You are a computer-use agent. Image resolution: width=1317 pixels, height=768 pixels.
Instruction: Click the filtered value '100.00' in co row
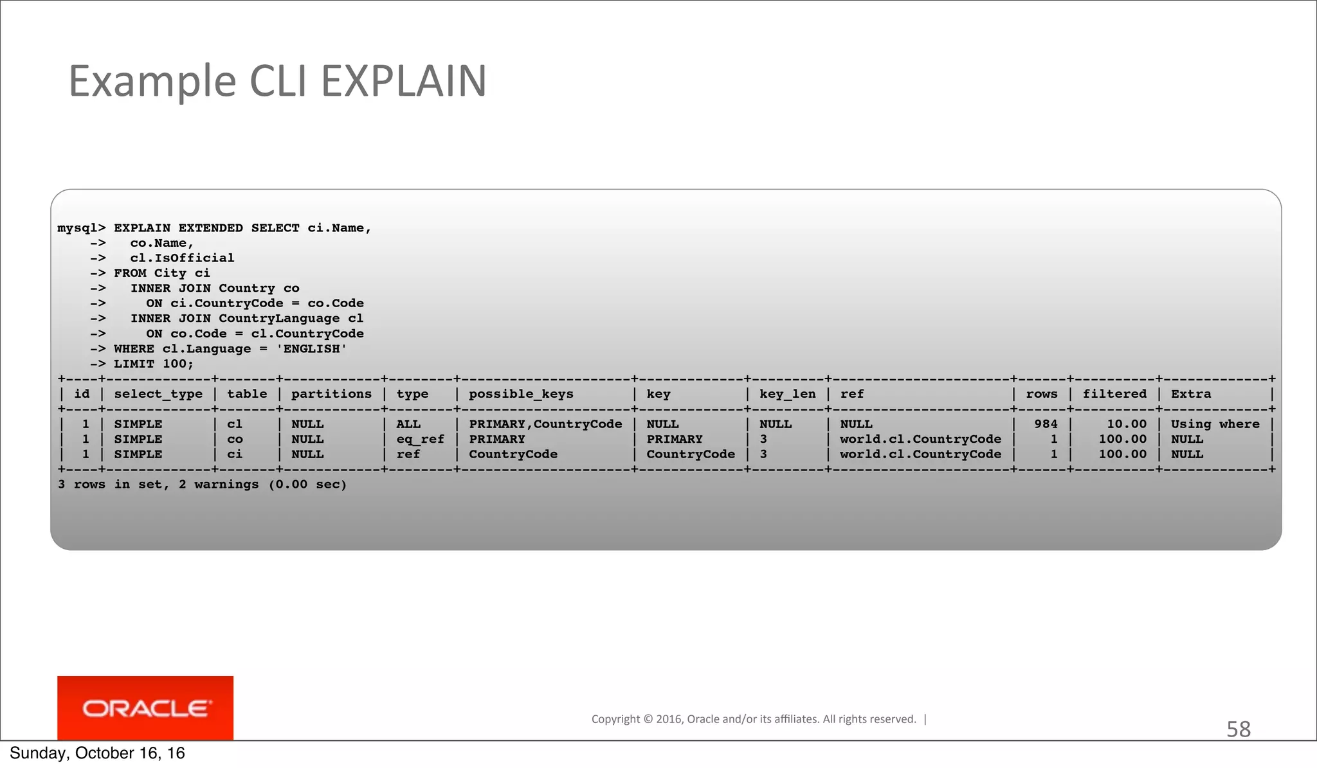pos(1123,439)
